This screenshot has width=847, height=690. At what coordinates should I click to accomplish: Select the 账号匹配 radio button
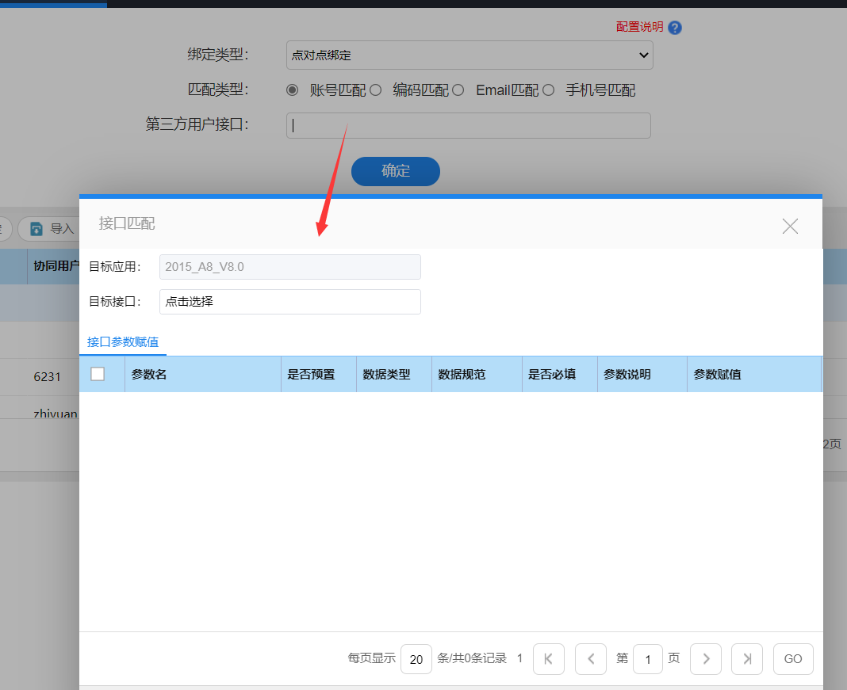[x=292, y=90]
